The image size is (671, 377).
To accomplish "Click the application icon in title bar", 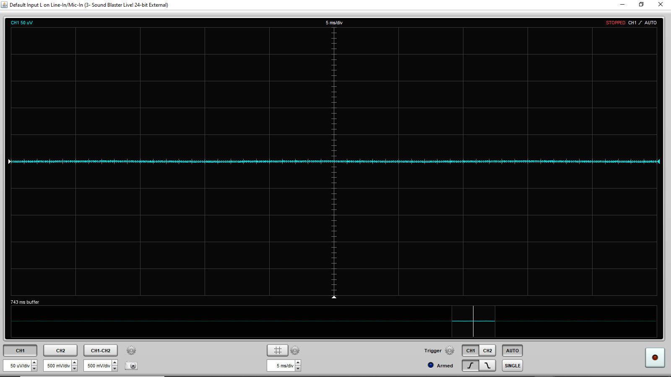I will (4, 5).
